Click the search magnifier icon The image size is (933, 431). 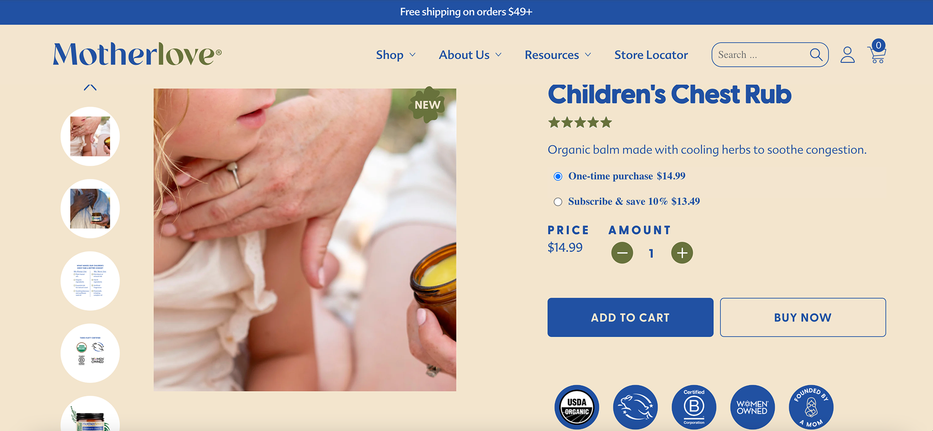pyautogui.click(x=816, y=55)
